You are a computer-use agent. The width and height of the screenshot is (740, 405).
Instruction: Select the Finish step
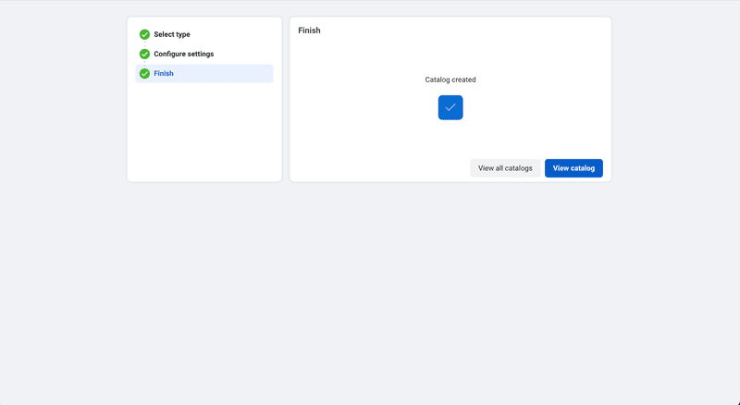coord(204,74)
